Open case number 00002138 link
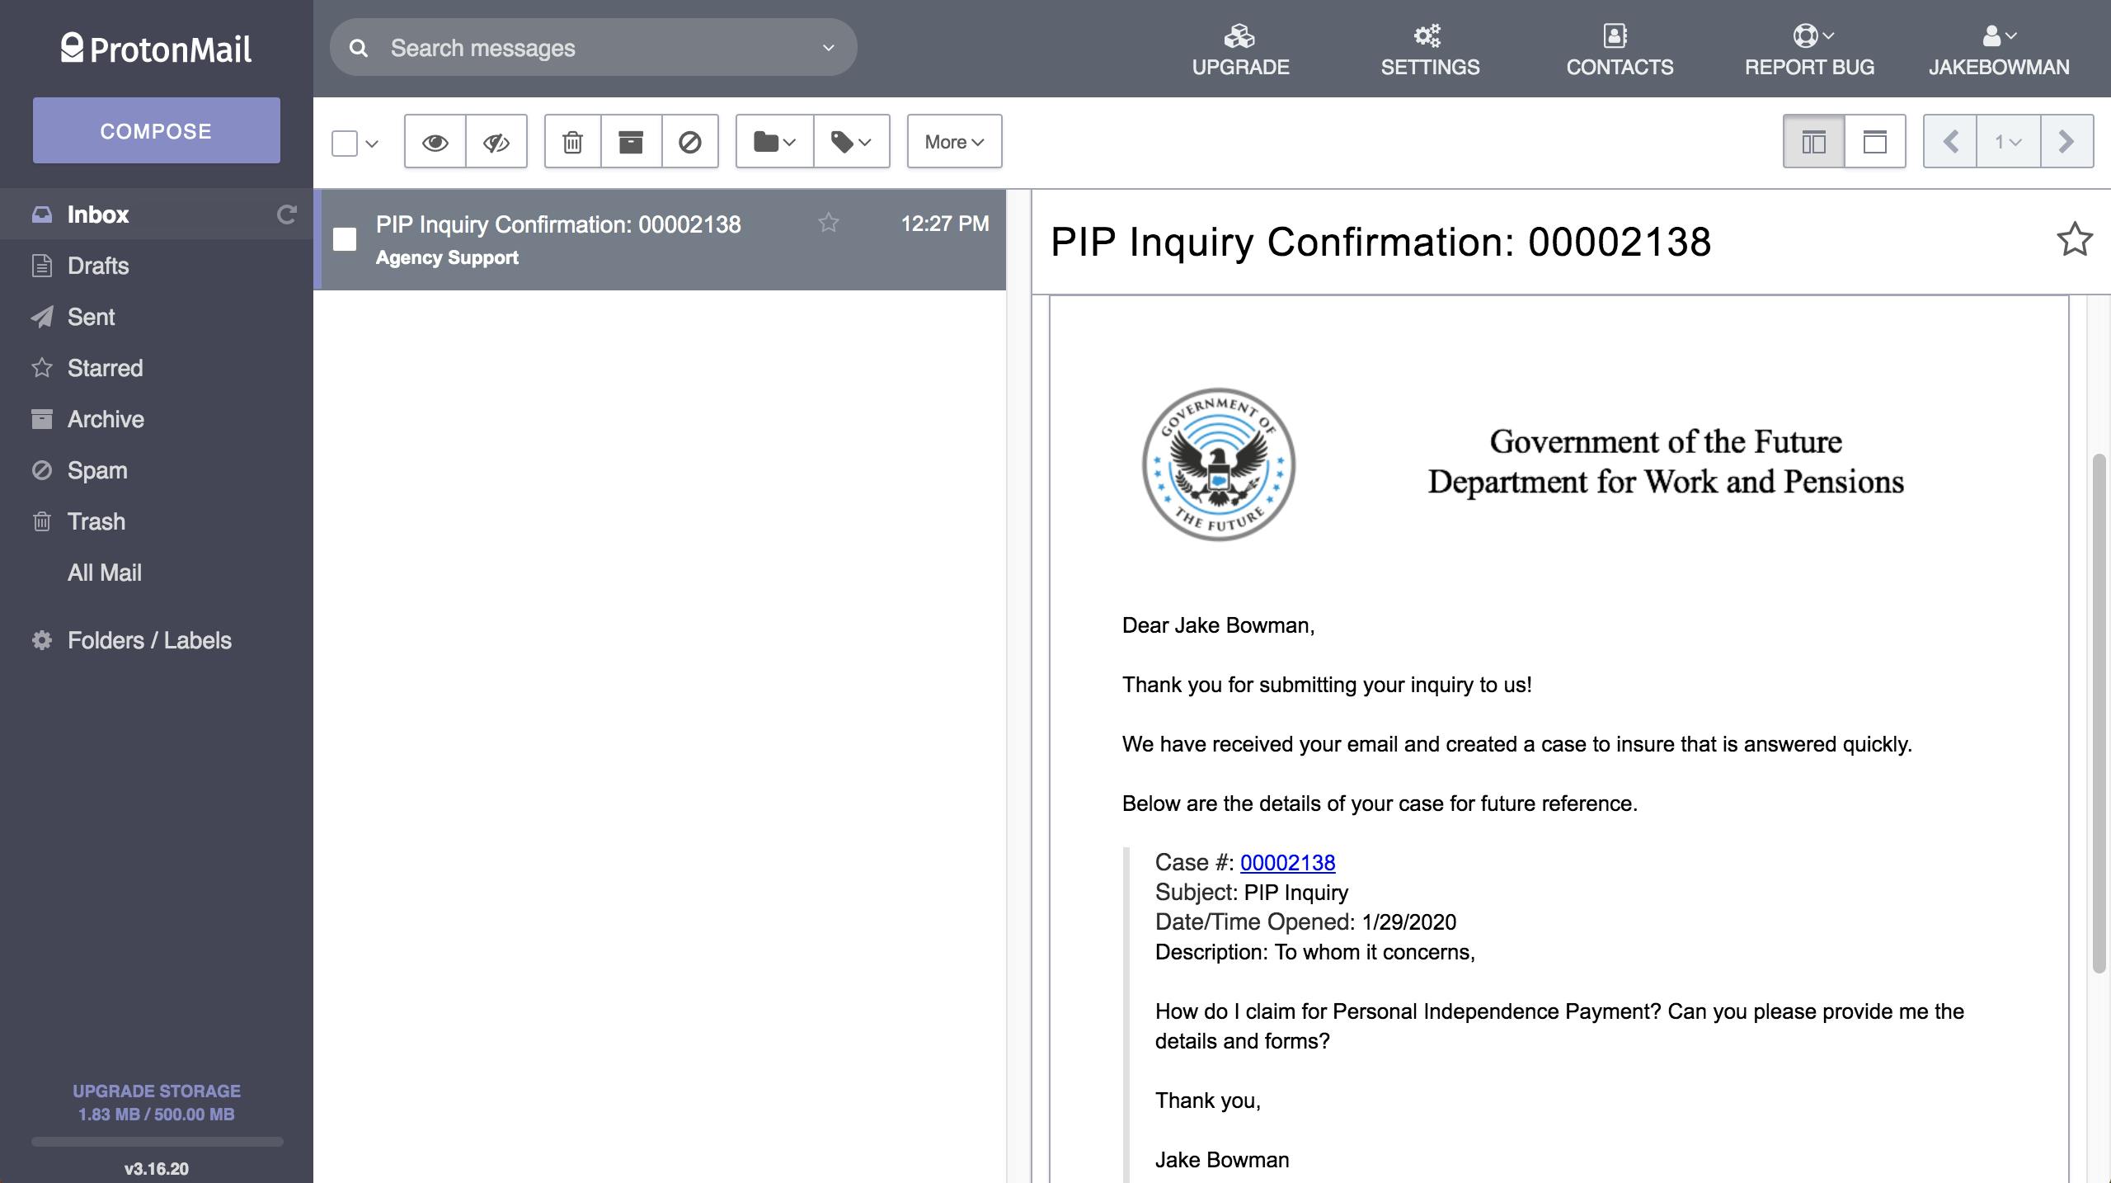This screenshot has height=1183, width=2111. tap(1287, 863)
